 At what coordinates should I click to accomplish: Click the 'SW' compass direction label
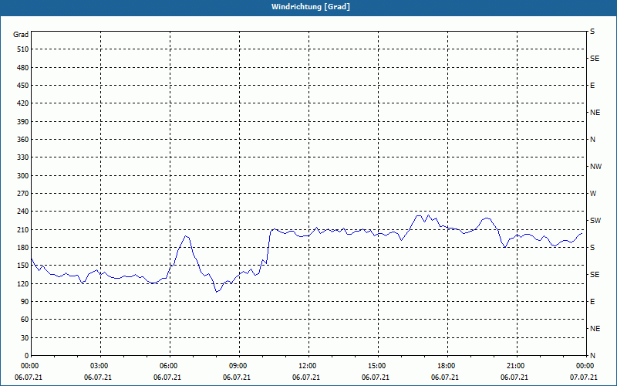[595, 221]
